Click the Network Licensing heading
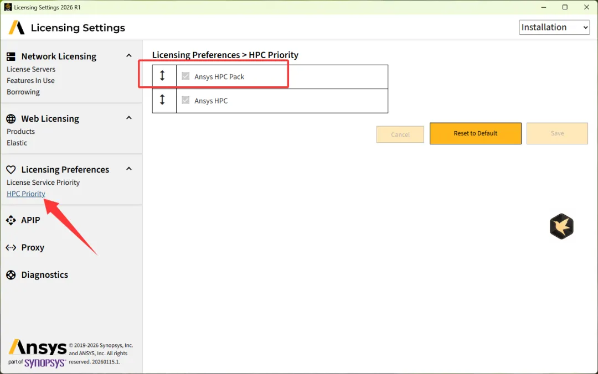The width and height of the screenshot is (598, 374). (x=59, y=56)
